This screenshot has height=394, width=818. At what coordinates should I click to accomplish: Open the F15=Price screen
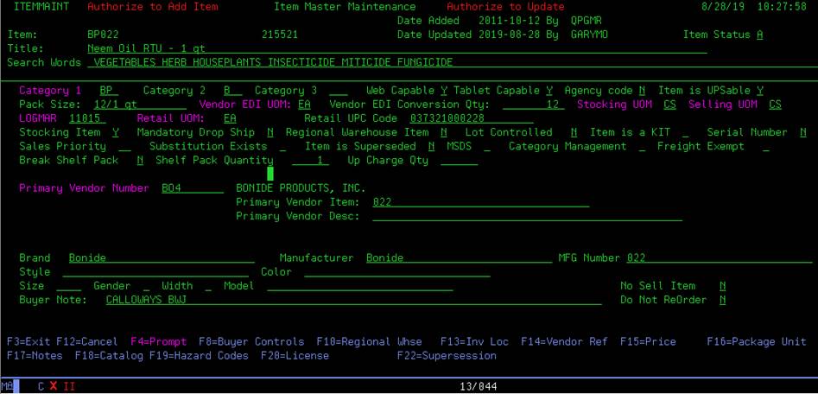click(x=648, y=341)
